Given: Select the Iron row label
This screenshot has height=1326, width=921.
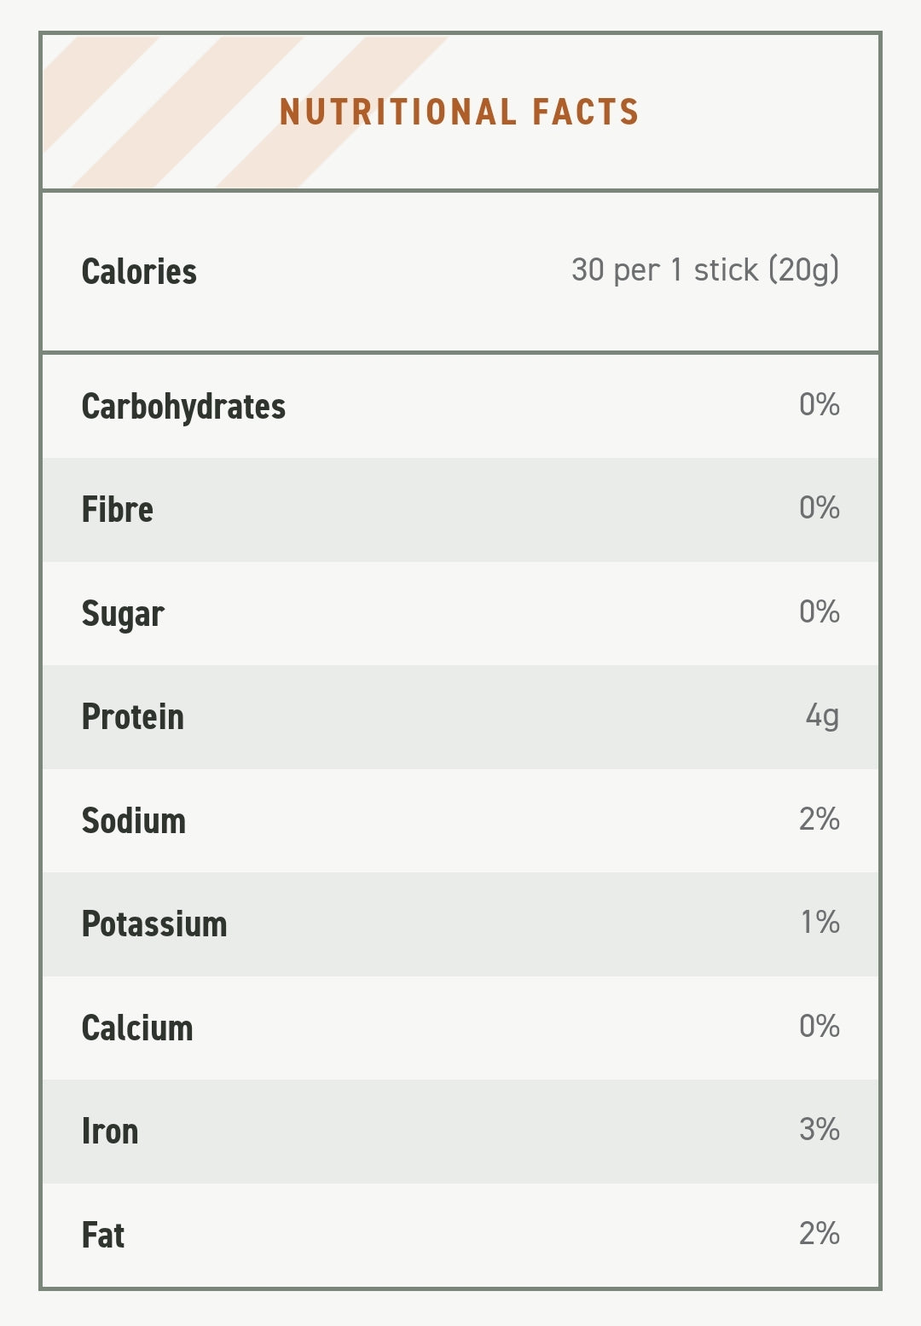Looking at the screenshot, I should (110, 1132).
